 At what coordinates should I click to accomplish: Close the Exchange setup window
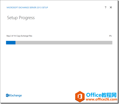pyautogui.click(x=111, y=7)
